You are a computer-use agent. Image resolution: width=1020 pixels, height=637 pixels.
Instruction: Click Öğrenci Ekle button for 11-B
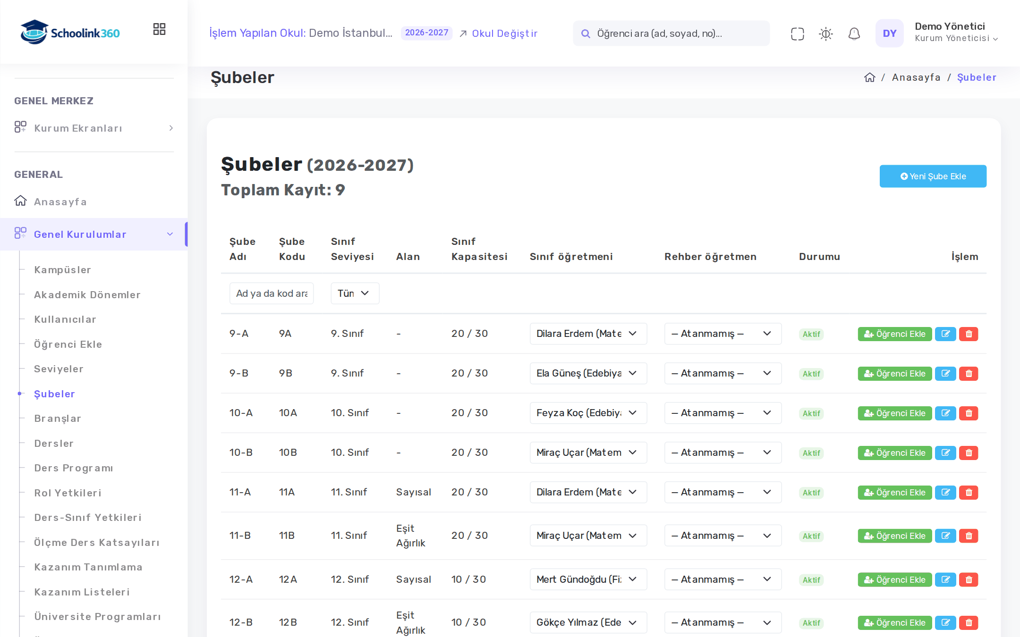(x=894, y=536)
